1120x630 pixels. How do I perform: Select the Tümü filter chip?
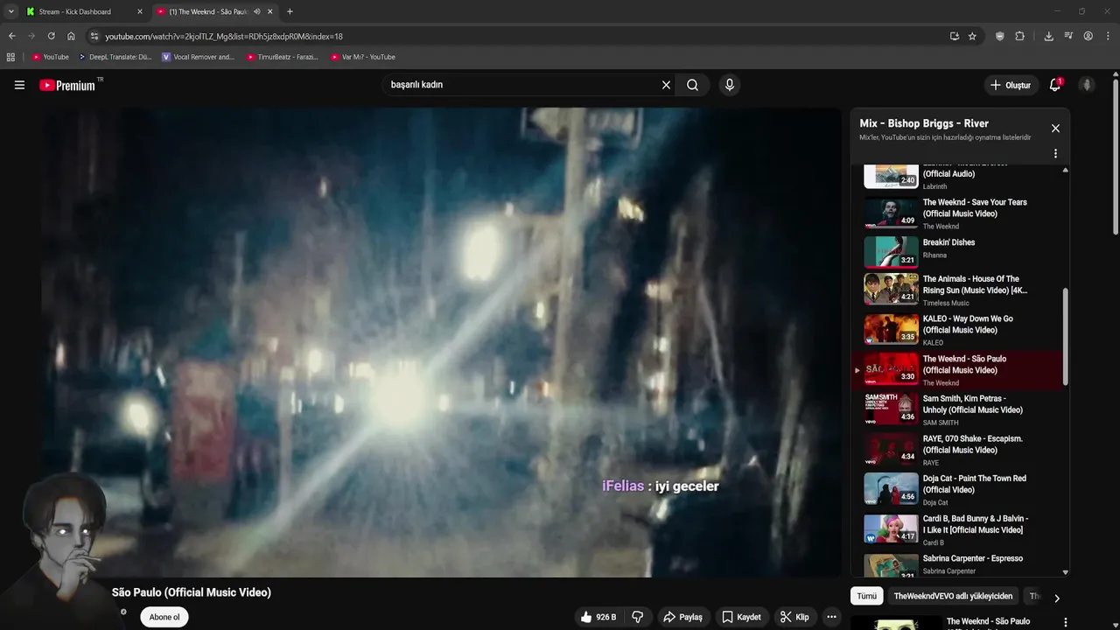[866, 596]
